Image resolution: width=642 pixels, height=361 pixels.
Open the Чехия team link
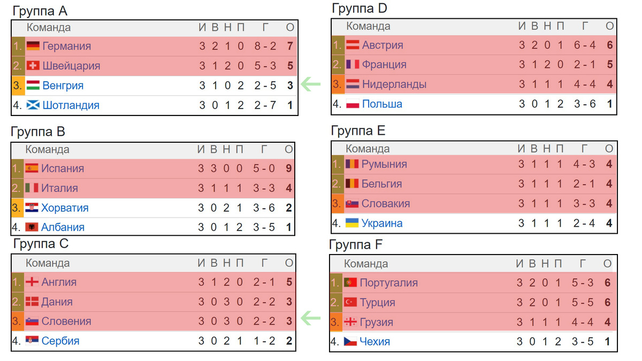(375, 342)
